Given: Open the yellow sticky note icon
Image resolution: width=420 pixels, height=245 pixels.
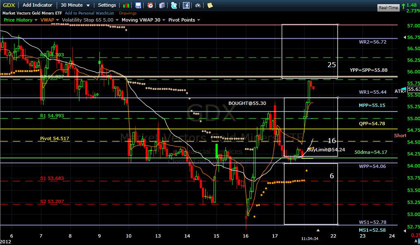Looking at the screenshot, I should pos(210,5).
